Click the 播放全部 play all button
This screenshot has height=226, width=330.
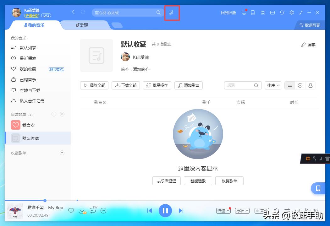tap(94, 85)
